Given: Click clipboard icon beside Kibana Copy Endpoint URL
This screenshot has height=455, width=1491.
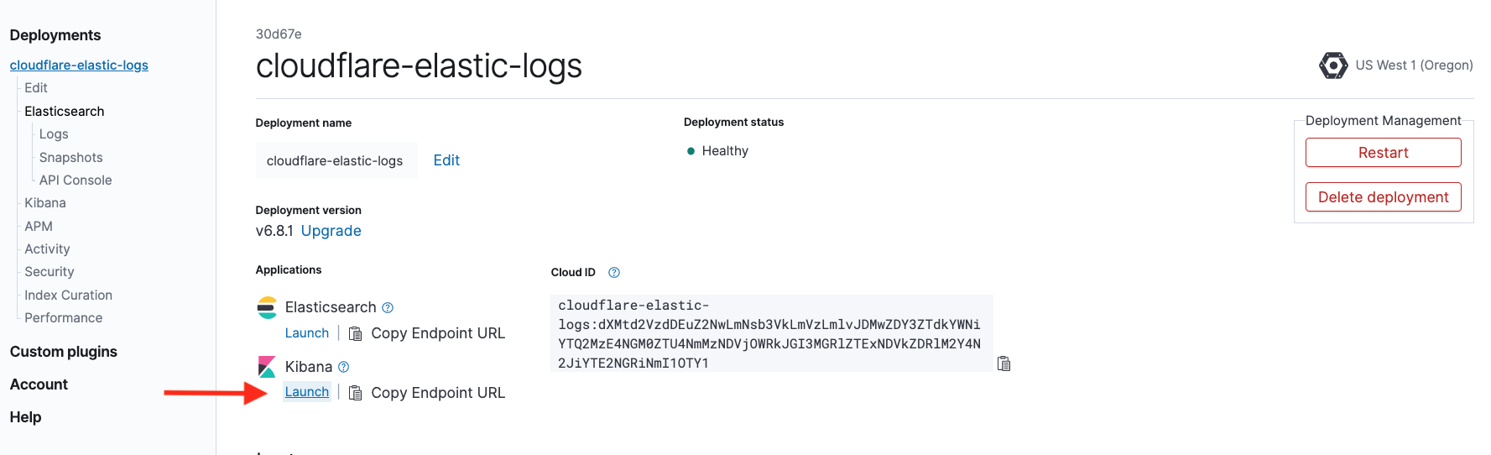Looking at the screenshot, I should 356,393.
